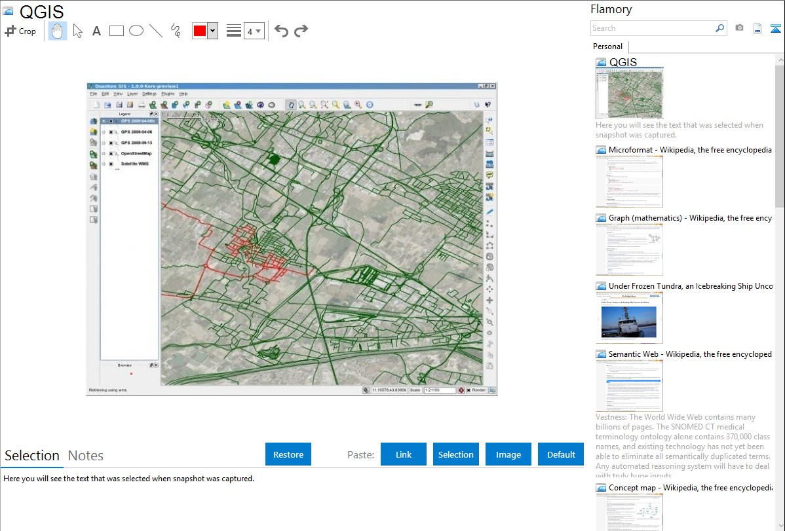Click the paste Selection button
This screenshot has width=785, height=531.
coord(456,454)
